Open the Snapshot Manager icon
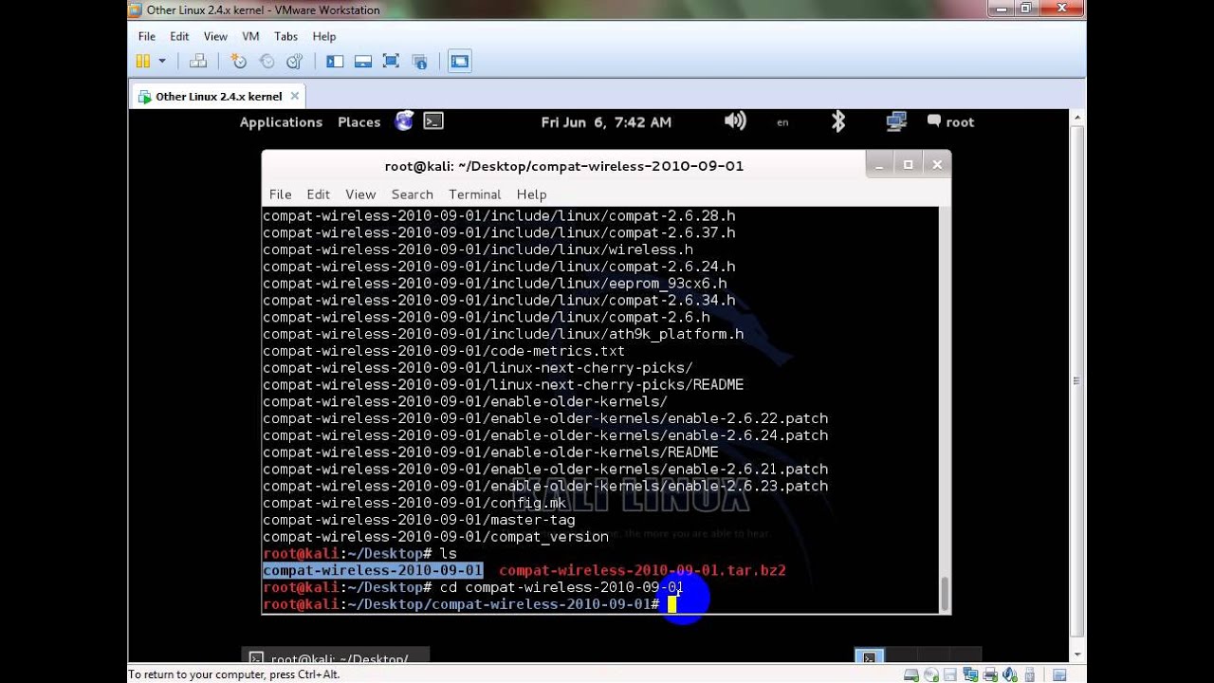The width and height of the screenshot is (1214, 683). [294, 61]
